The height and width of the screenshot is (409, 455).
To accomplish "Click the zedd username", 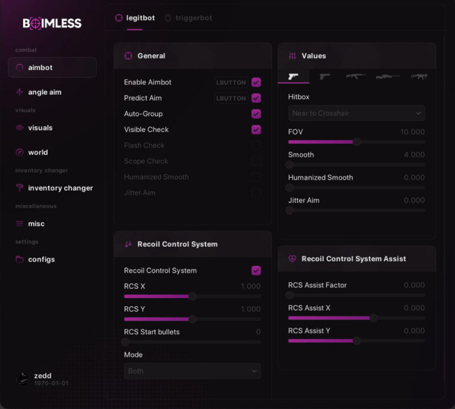I will point(43,375).
